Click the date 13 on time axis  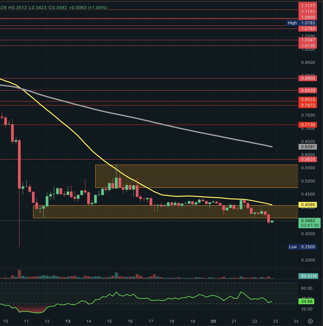[68, 321]
